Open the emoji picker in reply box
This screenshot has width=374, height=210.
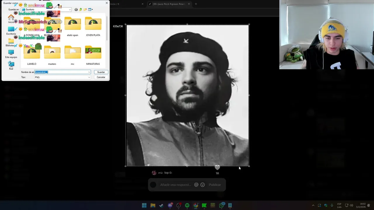[202, 185]
